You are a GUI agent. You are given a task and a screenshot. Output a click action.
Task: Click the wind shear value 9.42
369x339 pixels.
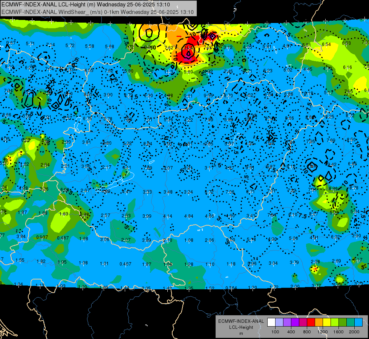[x=332, y=165]
